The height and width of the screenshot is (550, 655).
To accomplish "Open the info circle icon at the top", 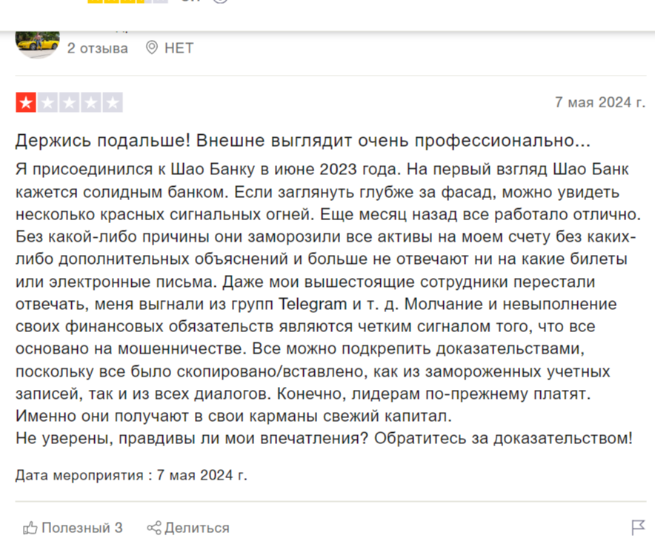I will point(219,4).
